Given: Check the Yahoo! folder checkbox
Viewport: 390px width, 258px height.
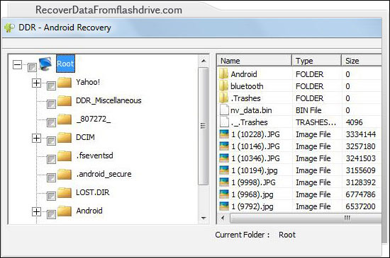Looking at the screenshot, I should 51,86.
